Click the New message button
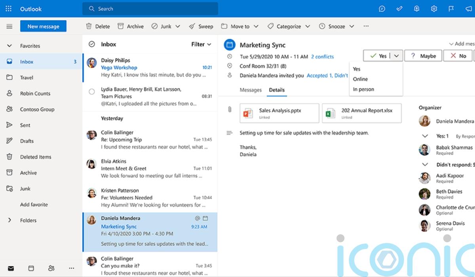 pos(44,27)
